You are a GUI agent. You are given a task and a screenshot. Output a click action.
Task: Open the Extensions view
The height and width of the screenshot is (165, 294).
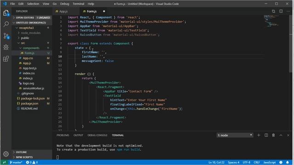[6, 59]
